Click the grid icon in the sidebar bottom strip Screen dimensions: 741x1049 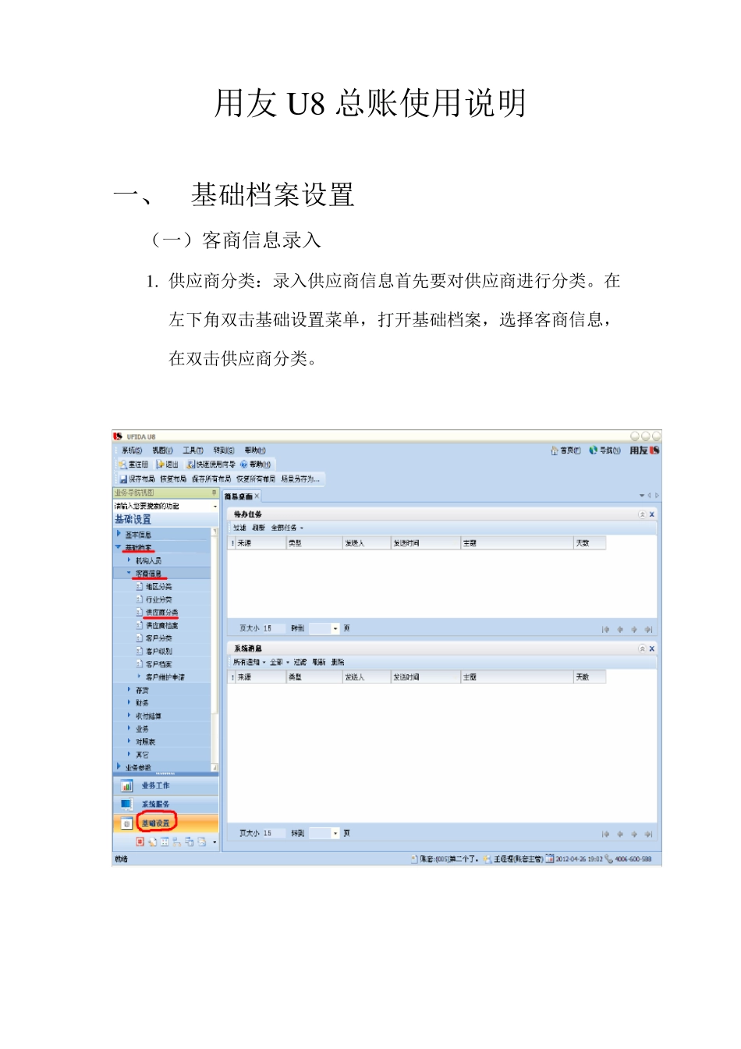165,841
